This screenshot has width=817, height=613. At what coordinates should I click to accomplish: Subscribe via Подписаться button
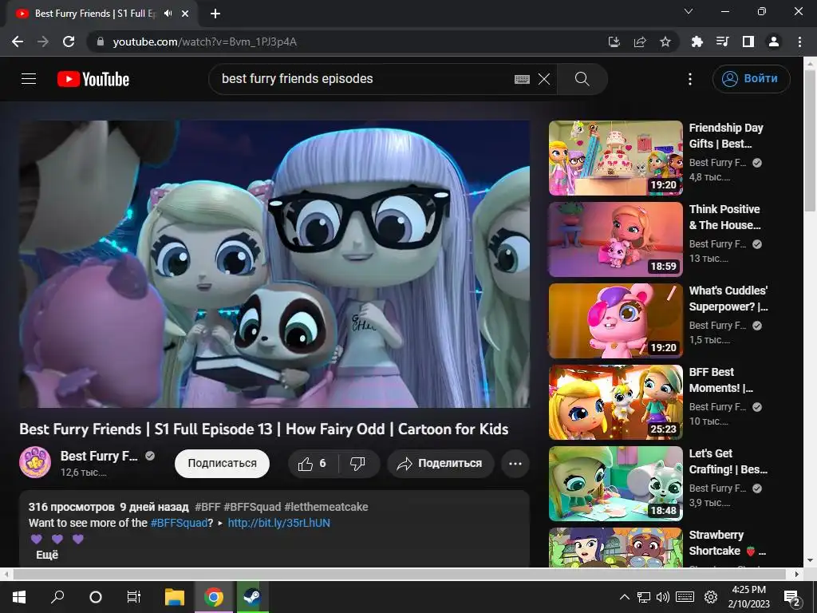click(x=222, y=464)
